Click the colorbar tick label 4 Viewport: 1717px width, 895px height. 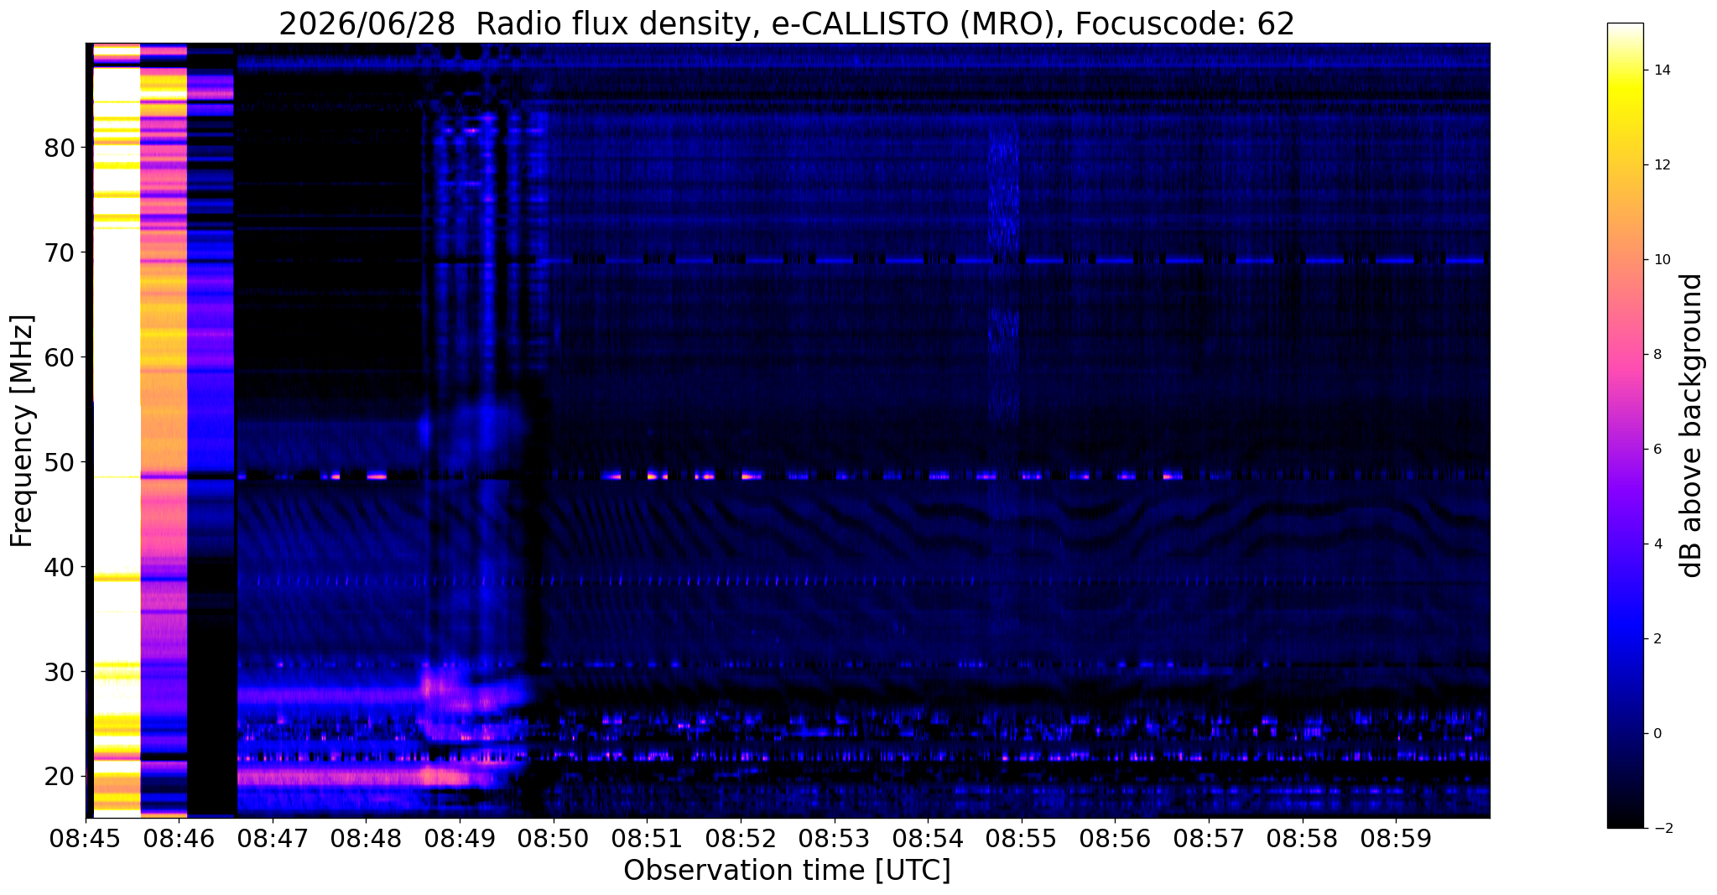tap(1657, 544)
